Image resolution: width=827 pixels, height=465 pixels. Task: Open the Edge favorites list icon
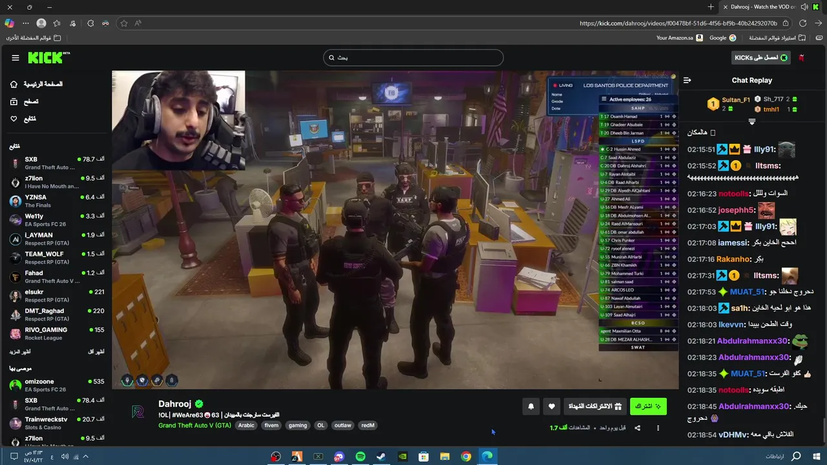pos(57,23)
